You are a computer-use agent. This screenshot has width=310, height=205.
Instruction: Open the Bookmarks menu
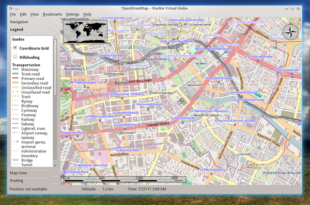click(52, 14)
